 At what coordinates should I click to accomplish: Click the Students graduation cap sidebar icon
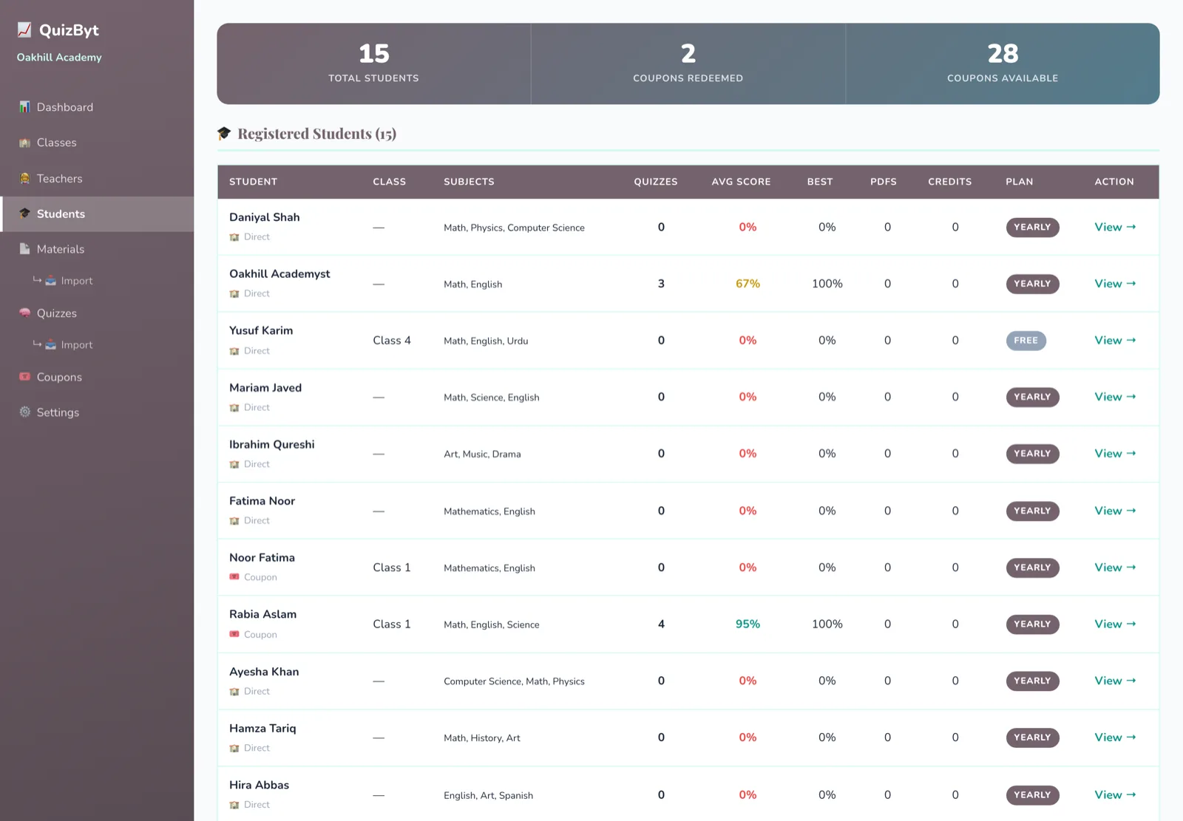(x=24, y=214)
